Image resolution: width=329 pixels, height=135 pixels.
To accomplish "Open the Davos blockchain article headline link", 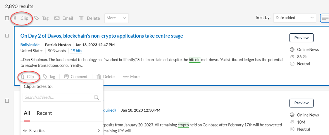I will tap(101, 36).
